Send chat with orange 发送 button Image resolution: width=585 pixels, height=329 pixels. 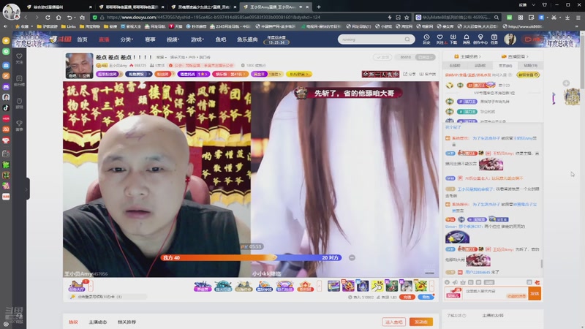tap(535, 294)
